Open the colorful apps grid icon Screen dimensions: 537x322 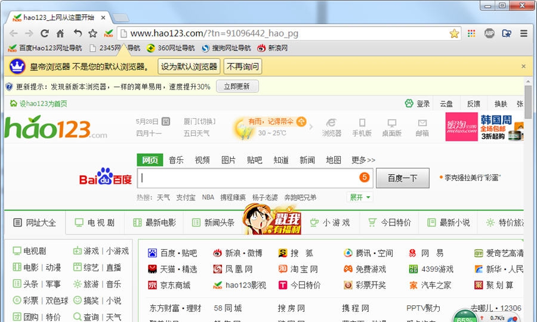[471, 33]
